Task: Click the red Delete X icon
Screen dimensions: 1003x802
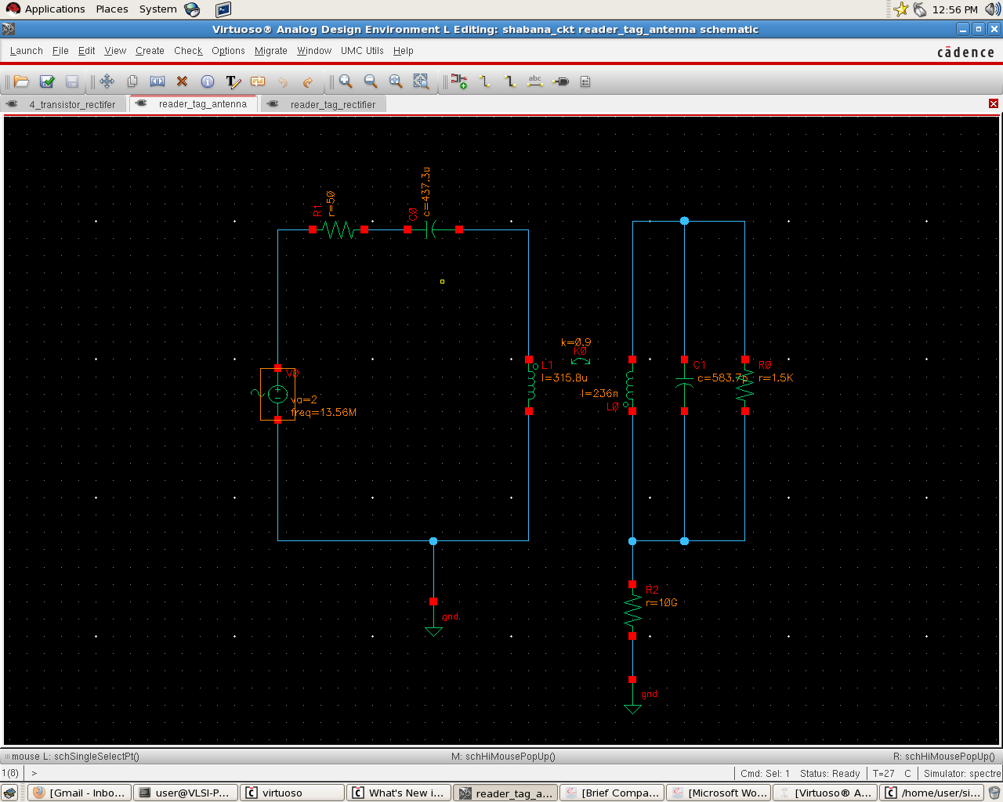Action: (x=183, y=81)
